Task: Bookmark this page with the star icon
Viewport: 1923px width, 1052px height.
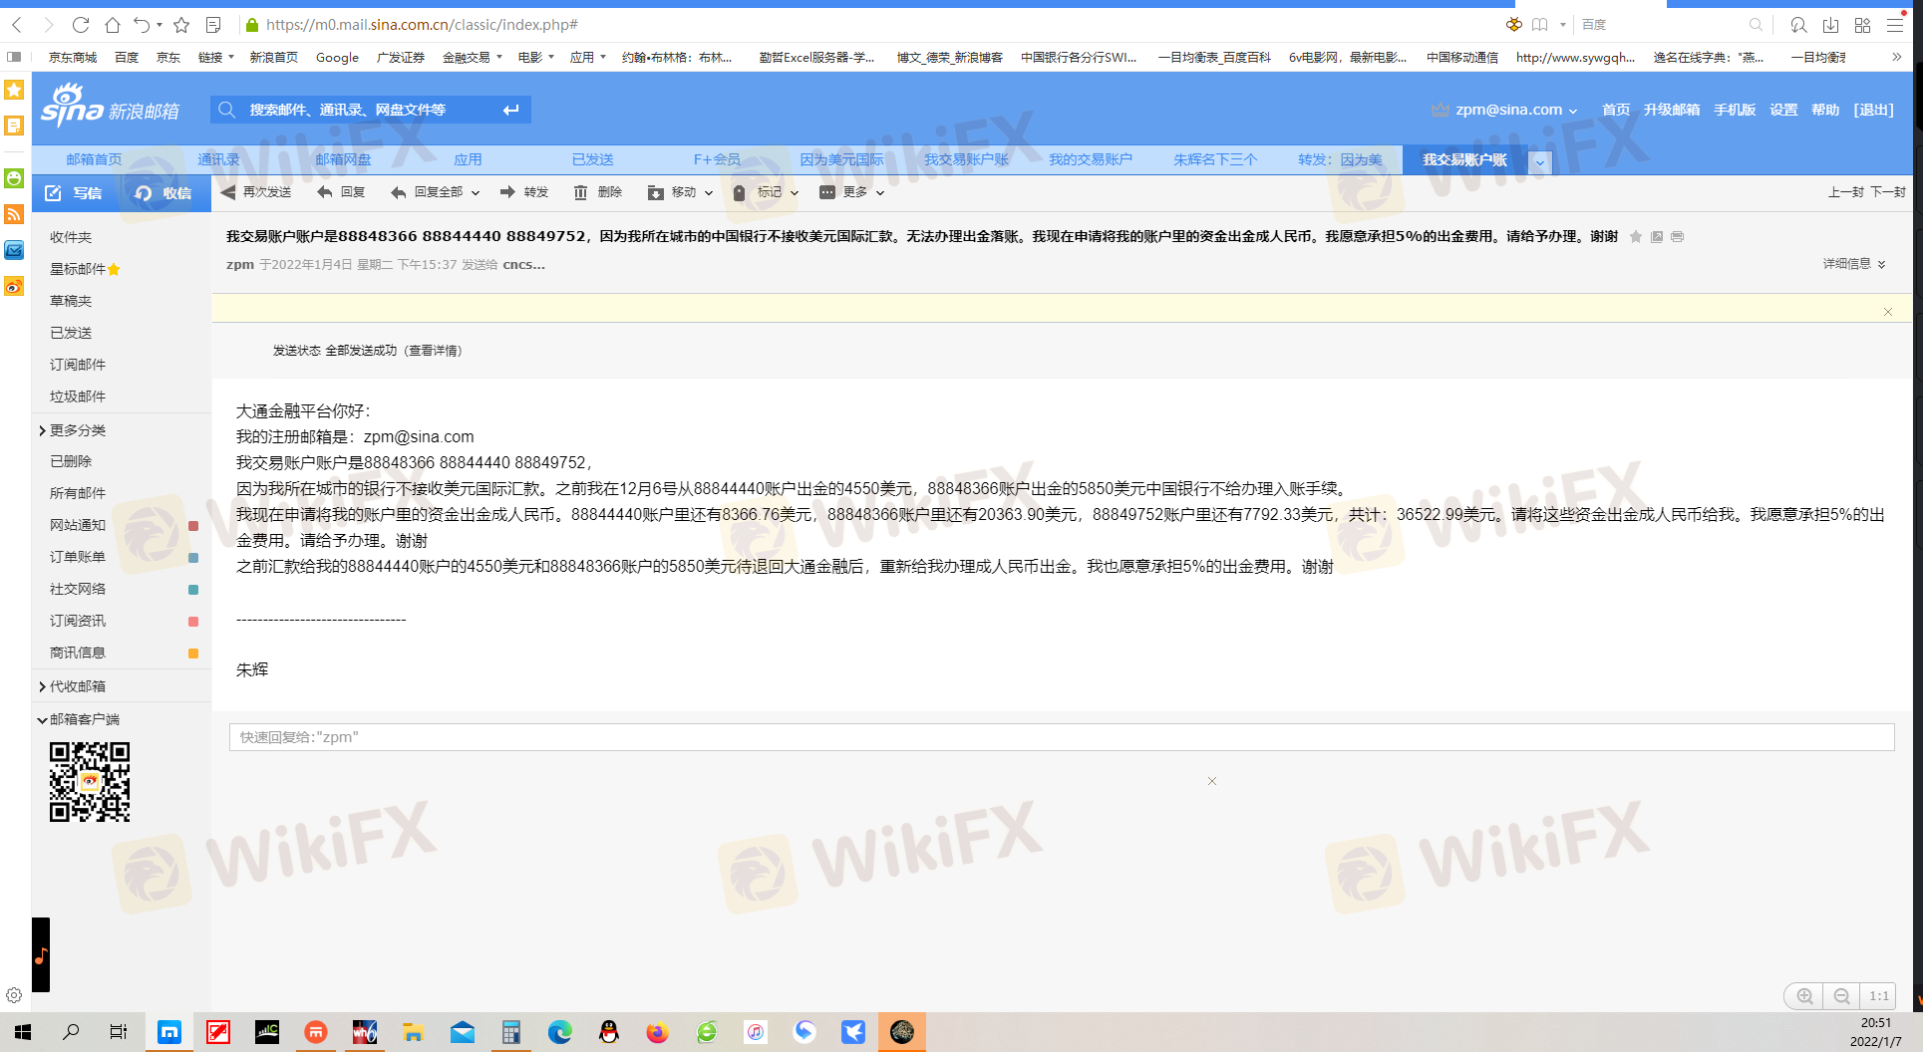Action: [x=181, y=25]
